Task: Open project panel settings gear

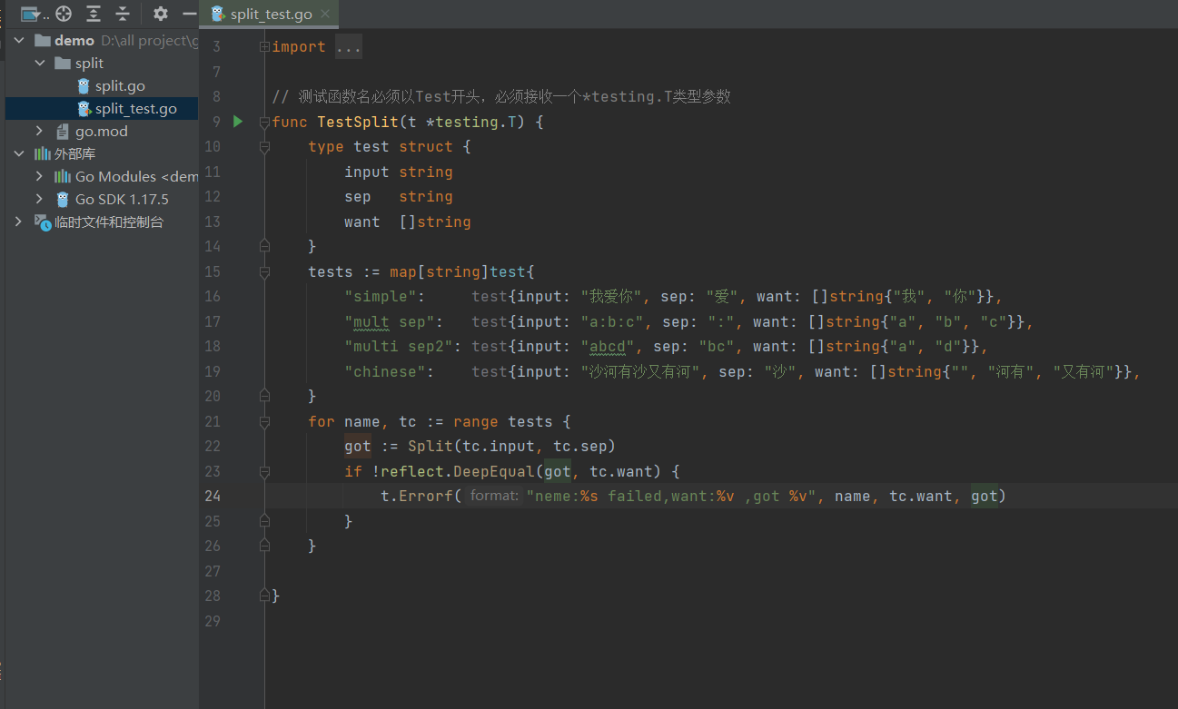Action: (x=161, y=14)
